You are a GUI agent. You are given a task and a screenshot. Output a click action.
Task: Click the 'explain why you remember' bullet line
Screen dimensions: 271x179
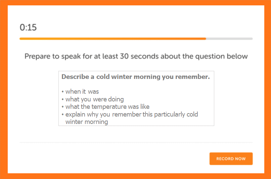point(132,114)
